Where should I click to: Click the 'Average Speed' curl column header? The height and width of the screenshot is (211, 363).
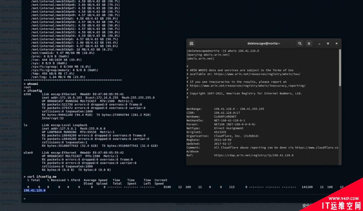tap(95, 180)
